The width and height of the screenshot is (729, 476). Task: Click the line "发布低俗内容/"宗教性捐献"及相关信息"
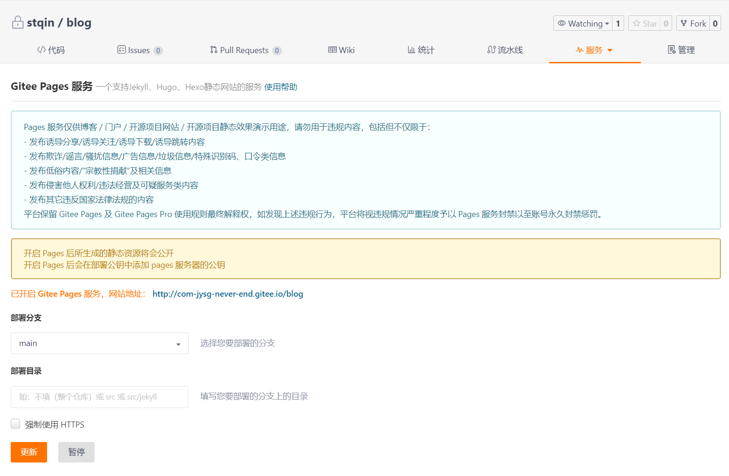point(97,171)
